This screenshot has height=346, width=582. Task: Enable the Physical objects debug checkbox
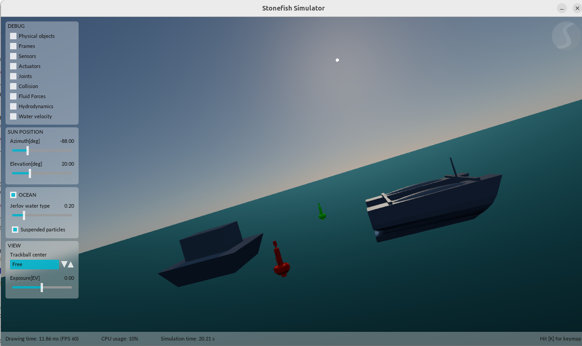coord(13,36)
